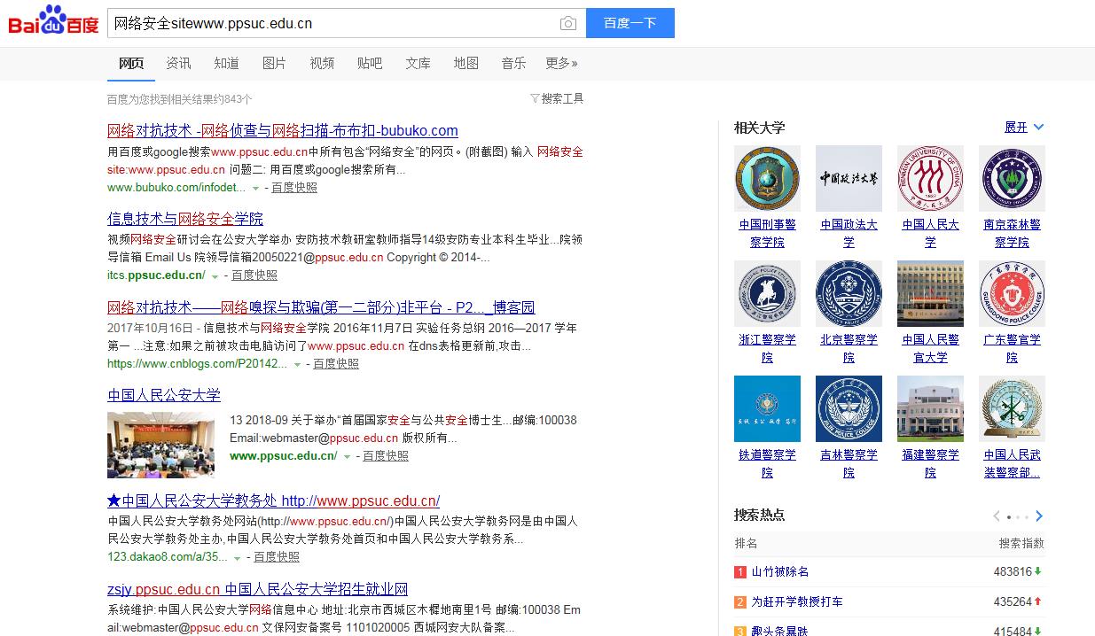
Task: Open the 更多» menu in navigation
Action: (x=561, y=63)
